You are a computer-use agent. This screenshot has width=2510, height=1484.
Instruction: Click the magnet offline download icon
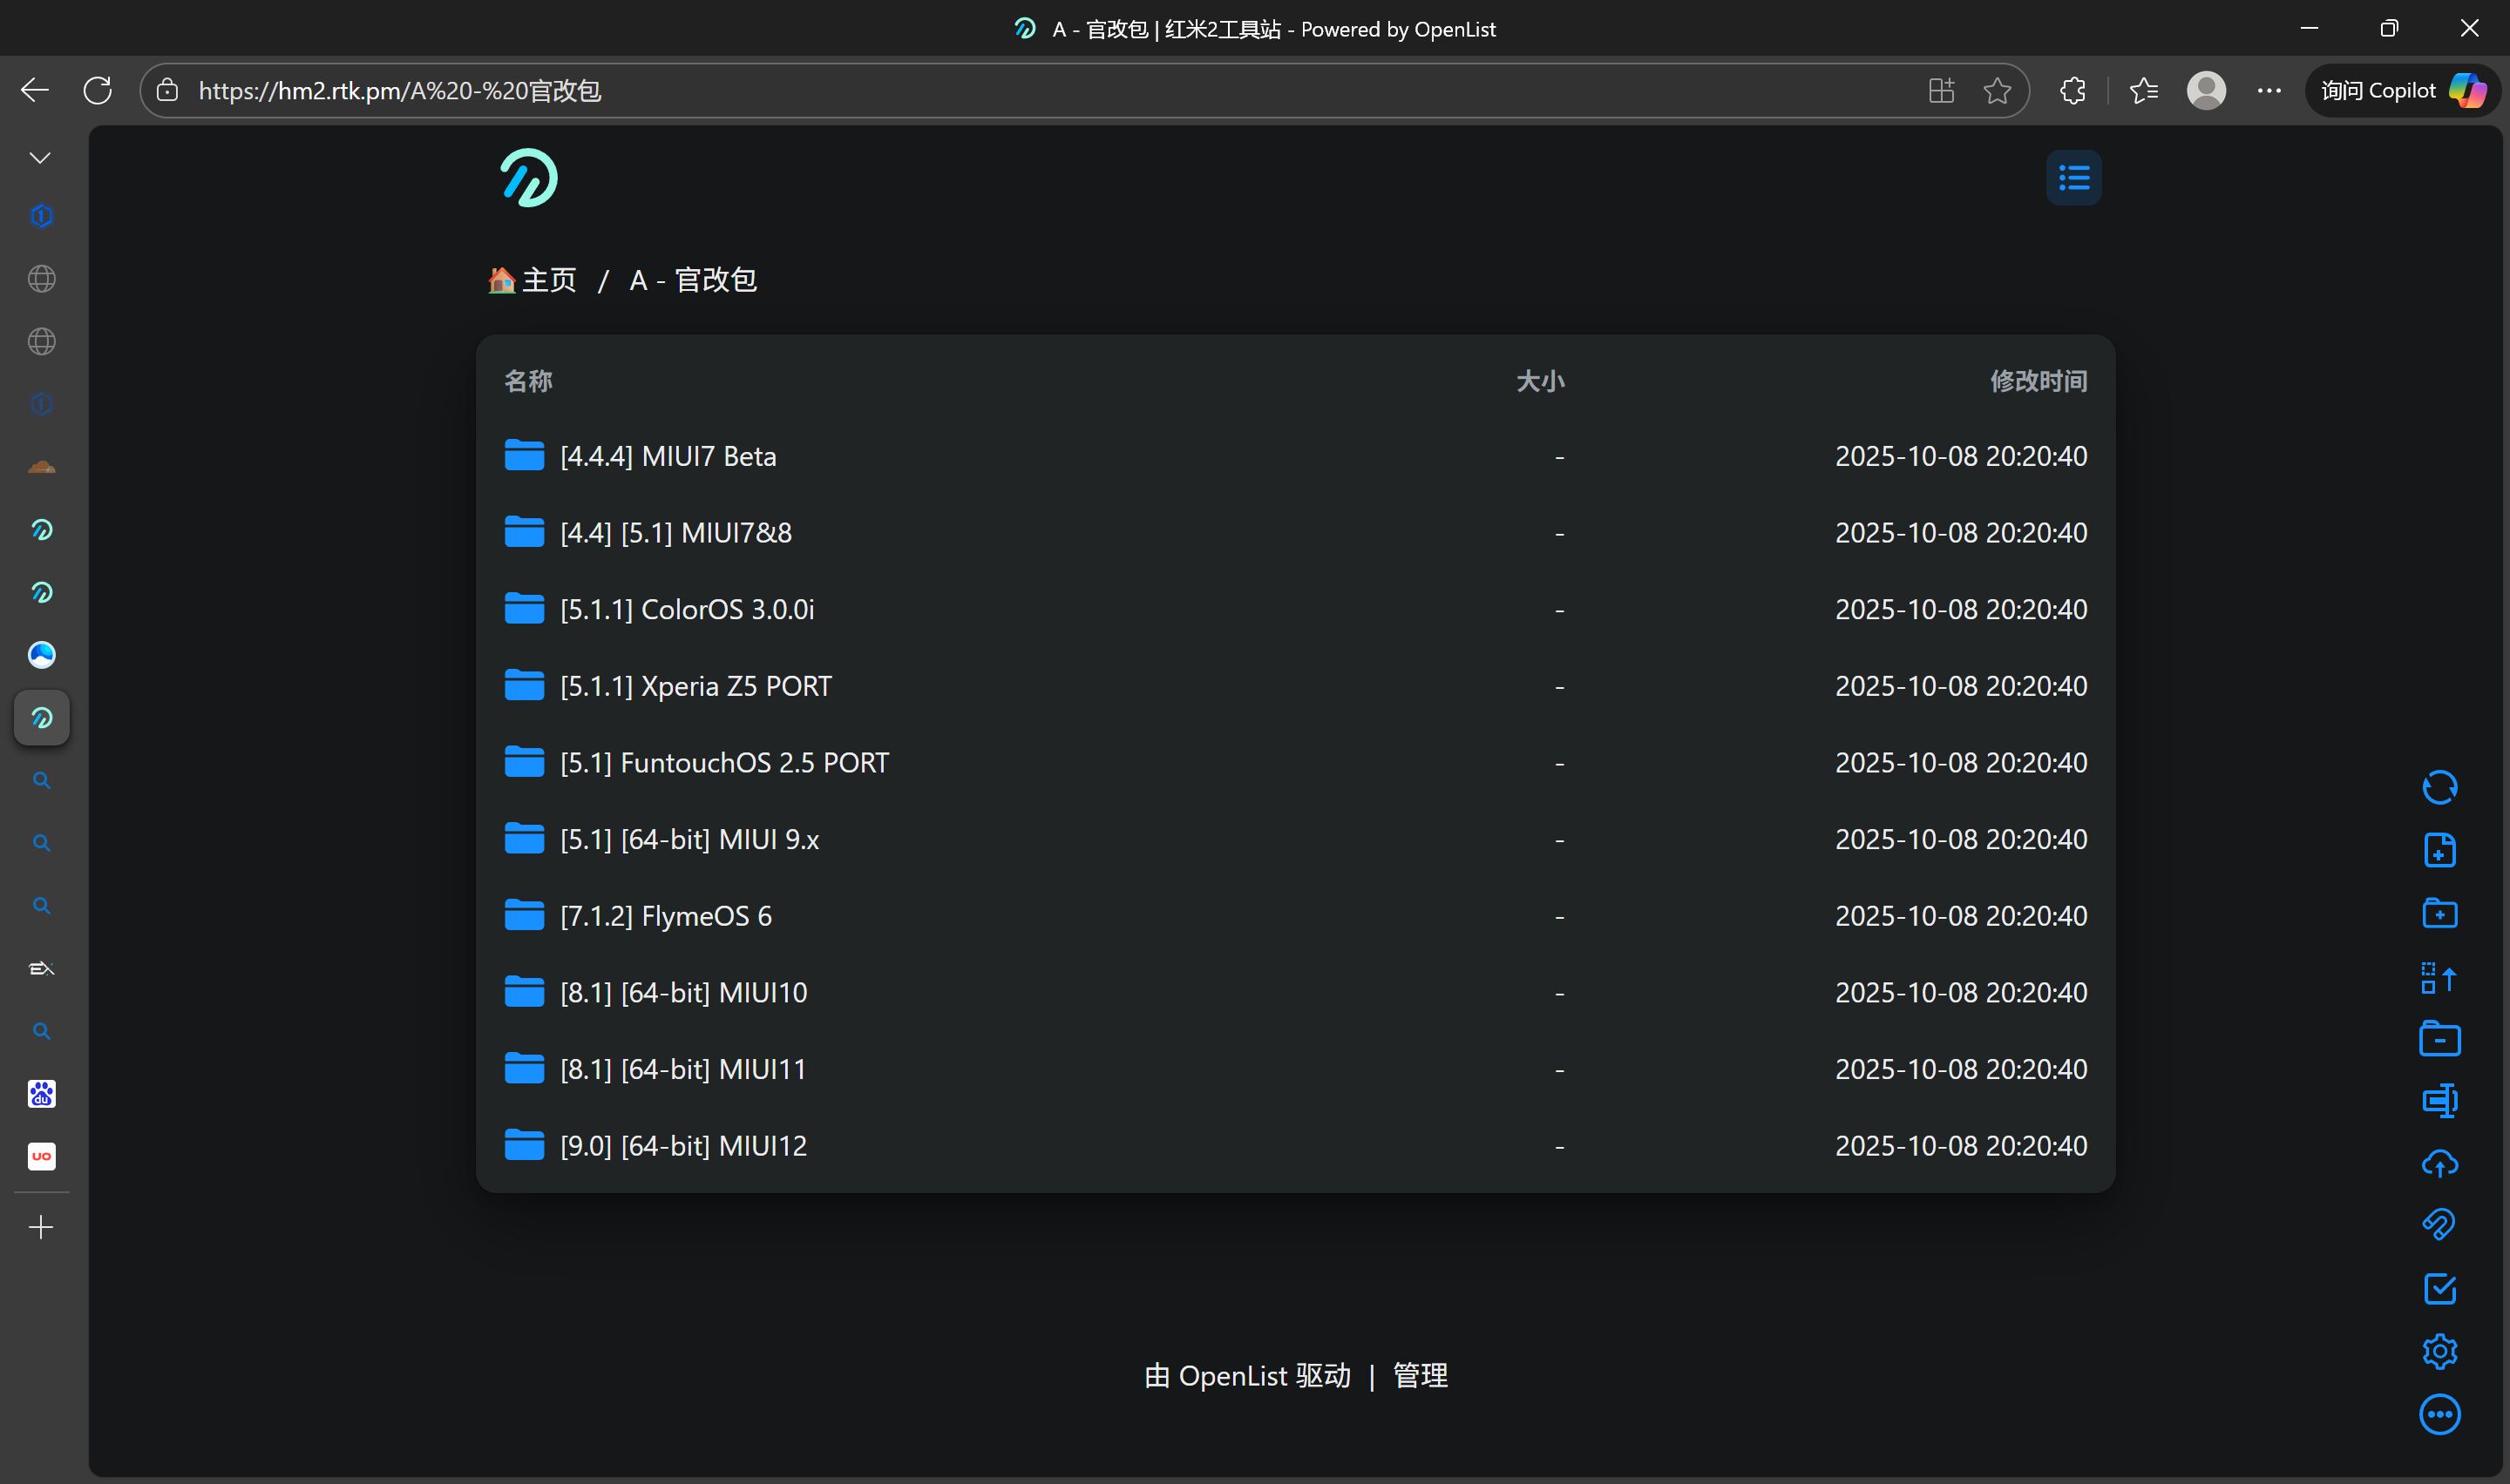tap(2439, 1225)
